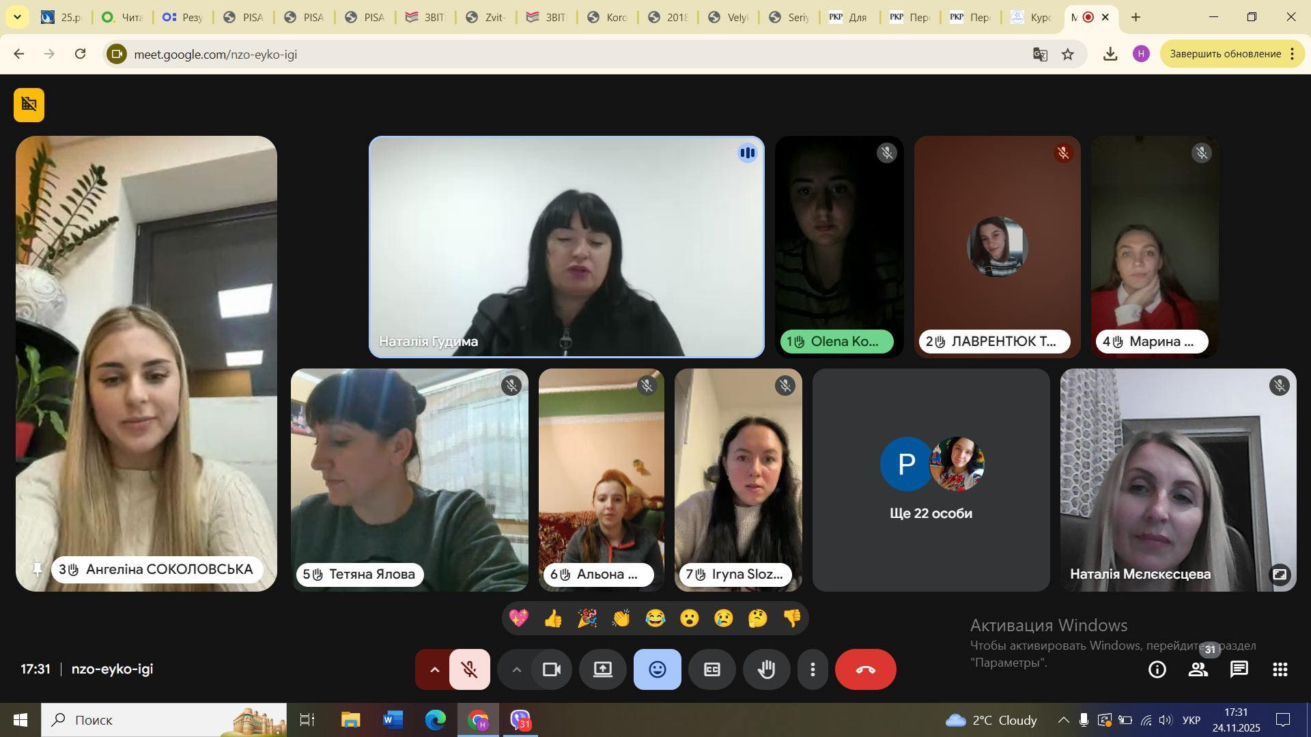The width and height of the screenshot is (1311, 737).
Task: Send the thumbs up reaction
Action: point(552,619)
